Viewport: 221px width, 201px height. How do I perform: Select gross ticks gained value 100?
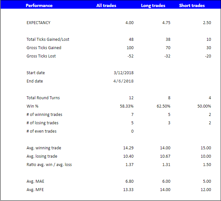(x=130, y=48)
